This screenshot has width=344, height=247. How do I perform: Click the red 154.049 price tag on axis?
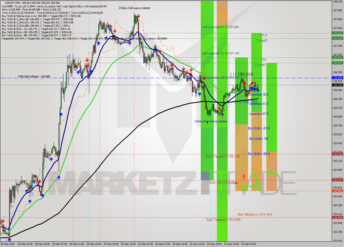[338, 217]
